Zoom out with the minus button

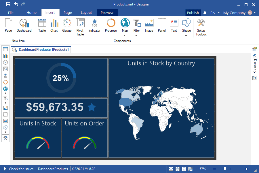point(214,169)
